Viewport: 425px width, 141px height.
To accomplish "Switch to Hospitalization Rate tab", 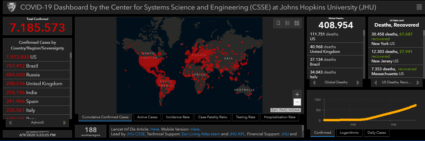I will pos(280,117).
